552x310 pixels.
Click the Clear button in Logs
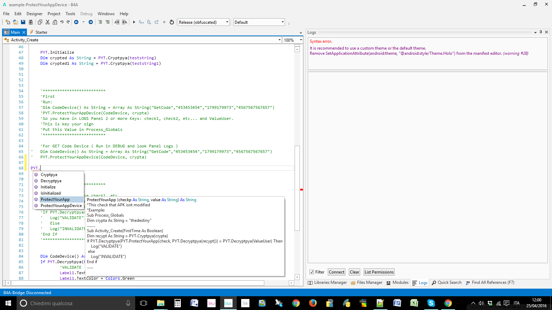(355, 272)
